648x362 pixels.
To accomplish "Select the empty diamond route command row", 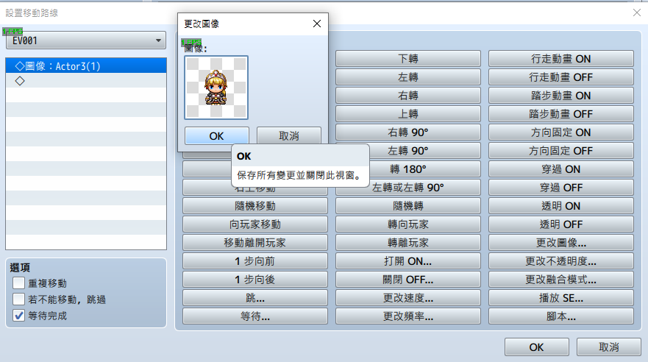I will pos(86,81).
